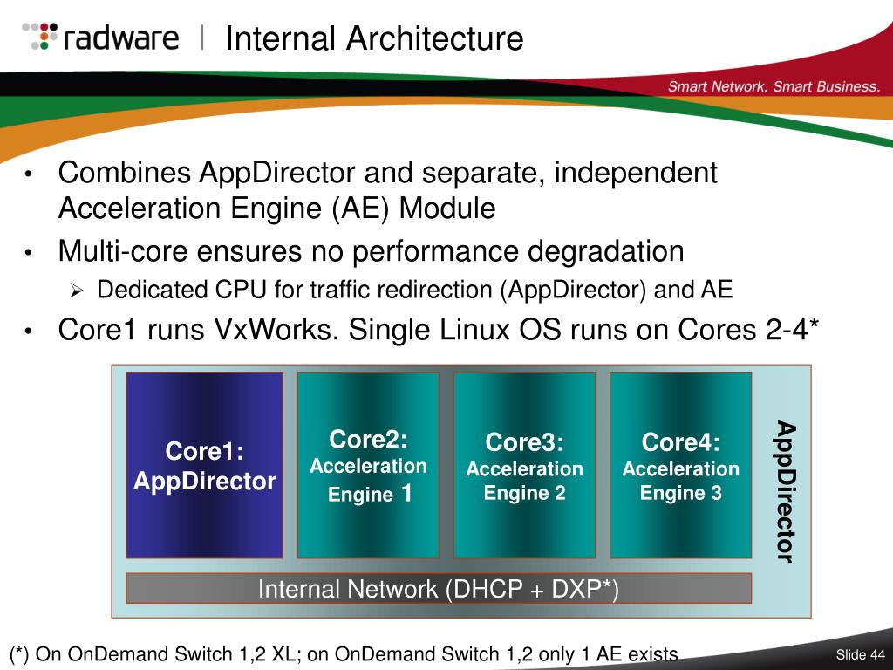The height and width of the screenshot is (670, 893).
Task: Select the bullet beginning Combines AppDirector
Action: pyautogui.click(x=387, y=189)
